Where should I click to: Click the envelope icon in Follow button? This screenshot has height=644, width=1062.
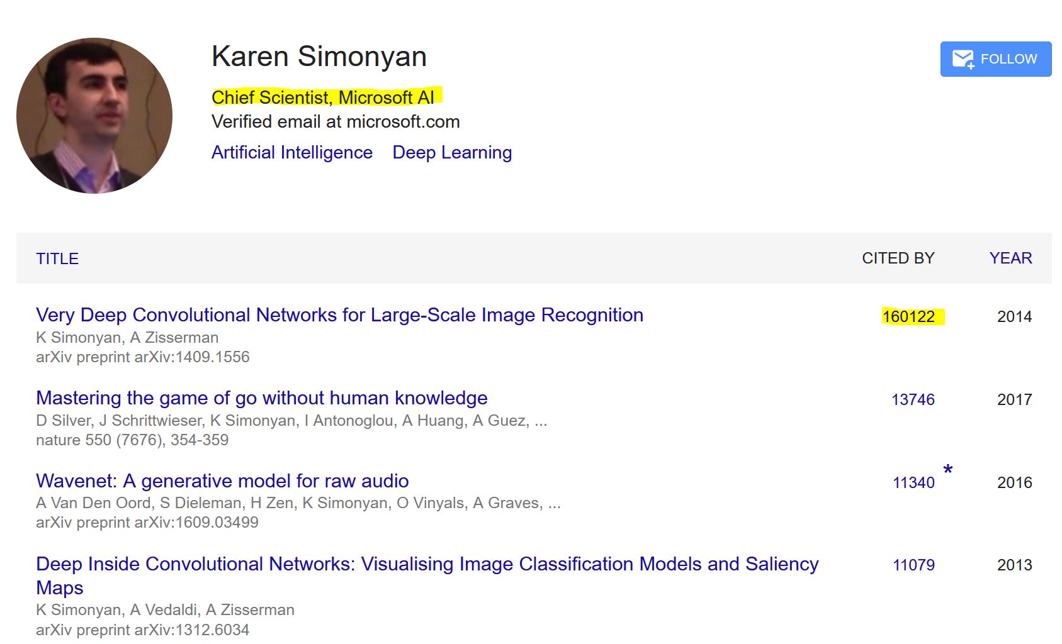click(x=963, y=59)
